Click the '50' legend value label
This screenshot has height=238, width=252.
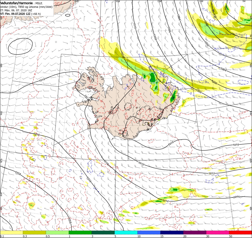231,236
